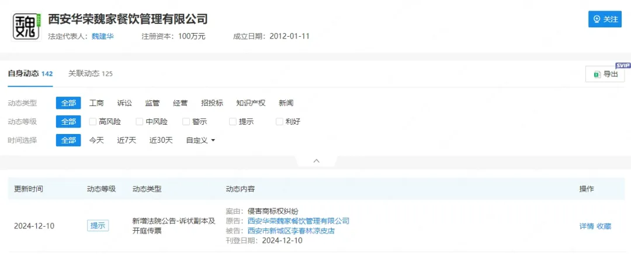Open legal representative 魏建华 link

pos(102,36)
